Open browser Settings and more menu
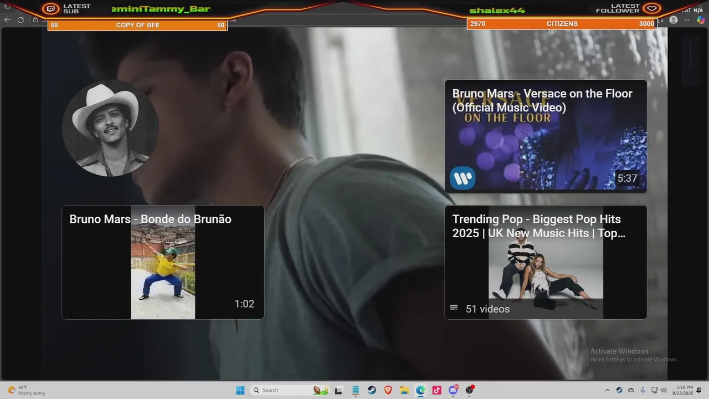 [x=687, y=20]
